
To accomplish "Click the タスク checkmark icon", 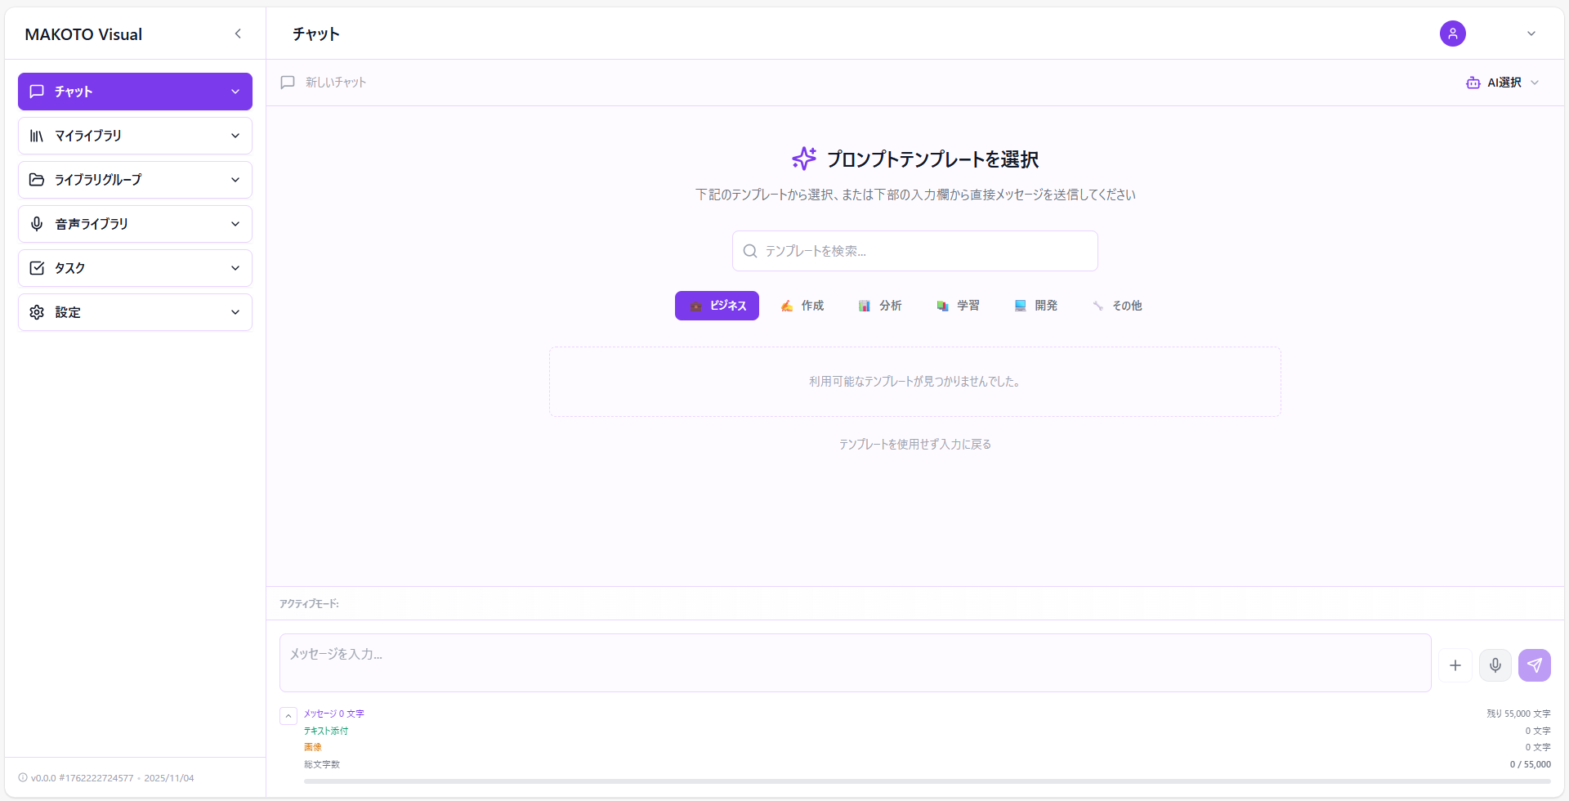I will (36, 267).
